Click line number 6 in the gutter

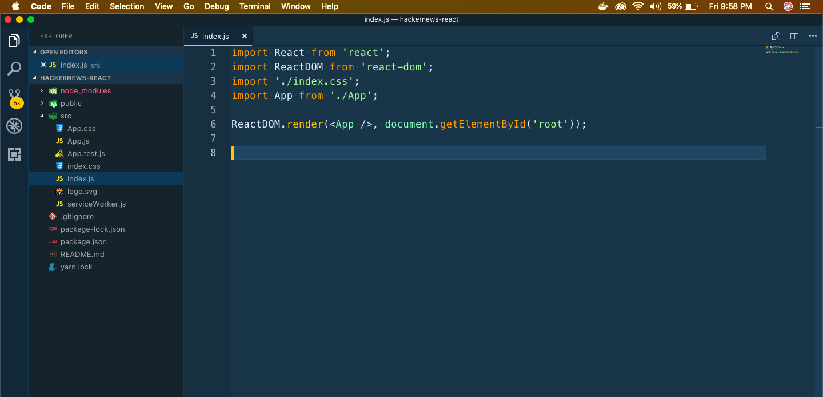pos(213,124)
